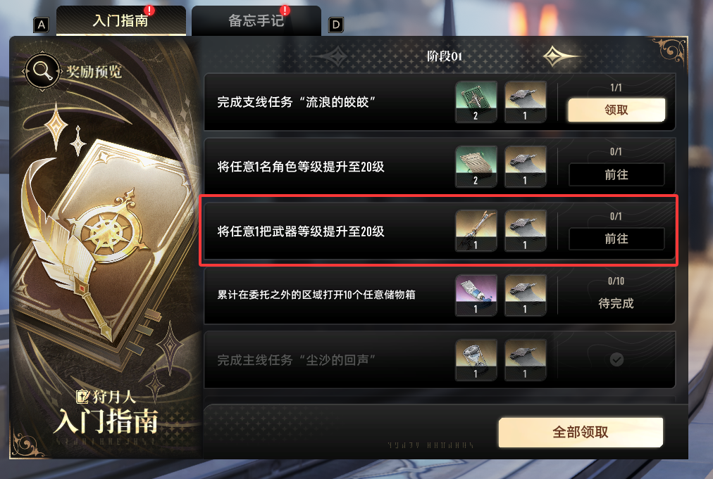The width and height of the screenshot is (713, 479).
Task: Click the green material reward in character level task
Action: point(476,167)
